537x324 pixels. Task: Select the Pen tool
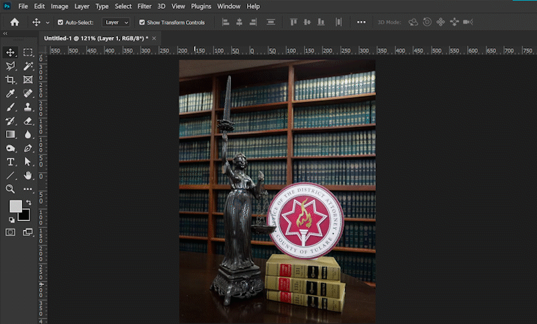pyautogui.click(x=28, y=148)
